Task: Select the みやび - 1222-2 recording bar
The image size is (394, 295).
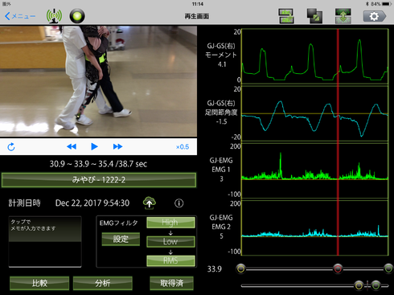Action: pos(99,180)
